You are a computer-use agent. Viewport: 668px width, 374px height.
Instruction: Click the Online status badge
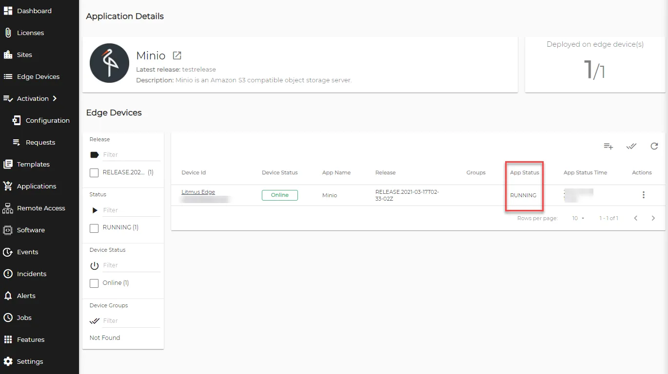(280, 195)
